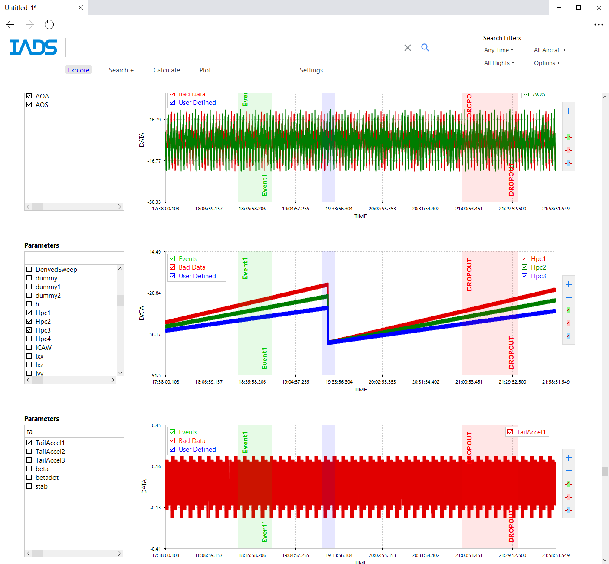Check the Hpc4 parameter
Image resolution: width=609 pixels, height=564 pixels.
click(x=29, y=339)
